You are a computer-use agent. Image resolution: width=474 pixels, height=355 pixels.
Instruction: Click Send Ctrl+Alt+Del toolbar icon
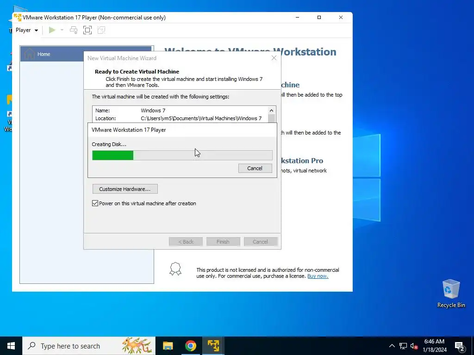click(74, 30)
